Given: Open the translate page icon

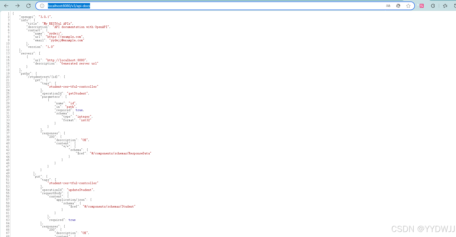Looking at the screenshot, I should (x=388, y=6).
